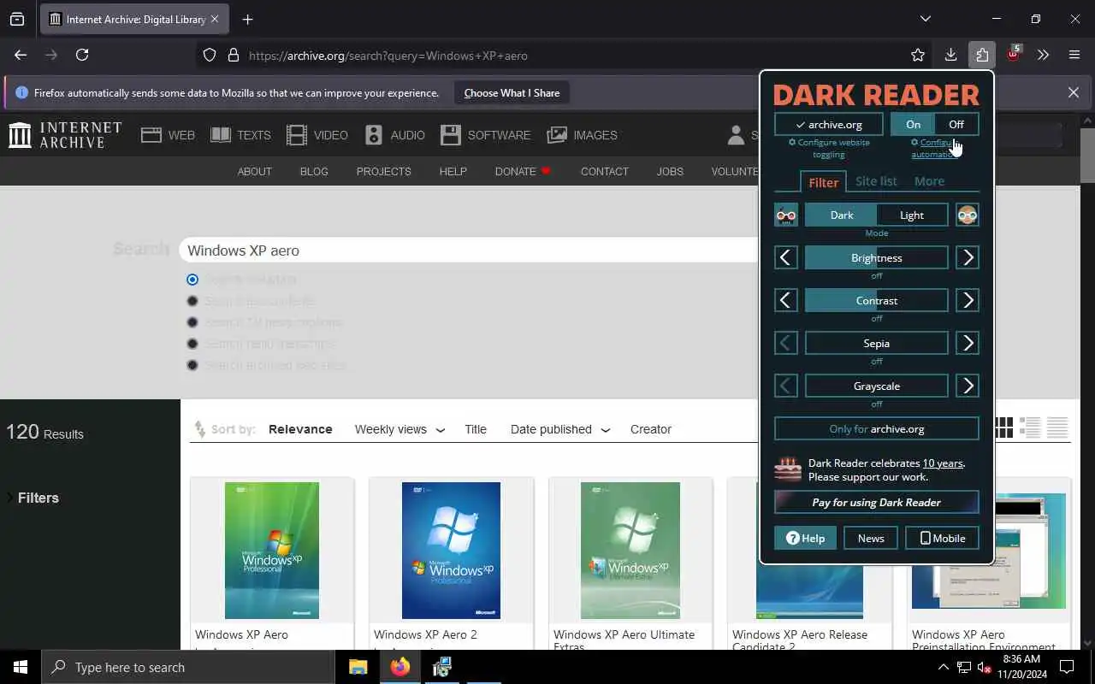Open the Weekly views sort dropdown
This screenshot has height=684, width=1095.
pyautogui.click(x=400, y=429)
